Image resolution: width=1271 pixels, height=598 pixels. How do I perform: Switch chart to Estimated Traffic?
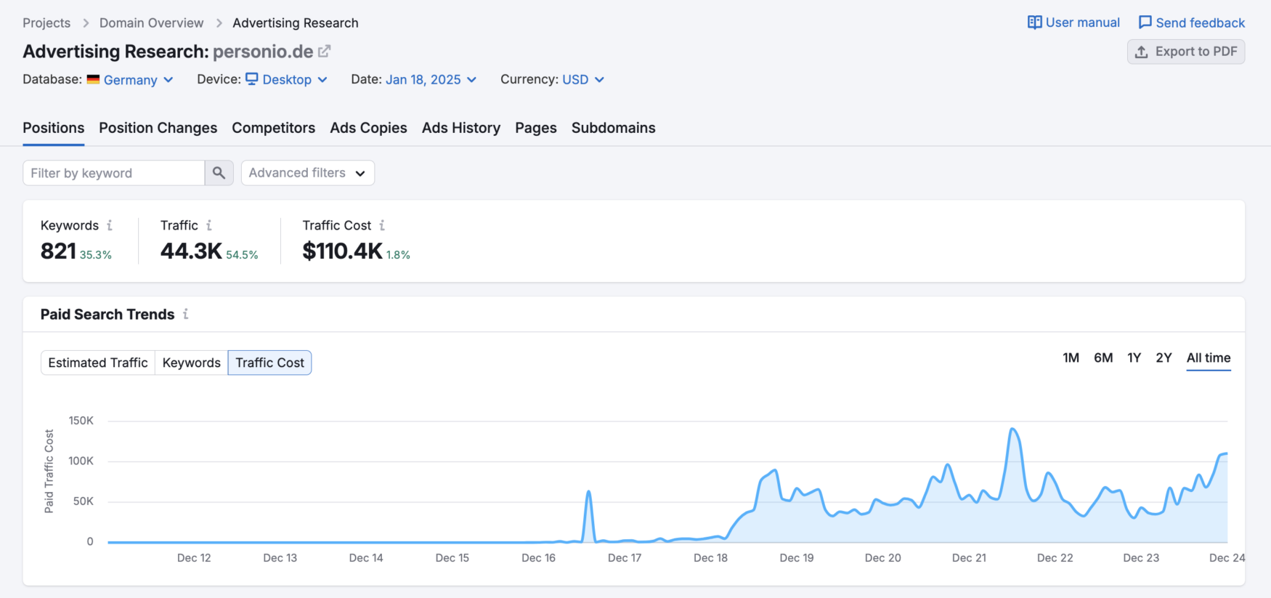pyautogui.click(x=98, y=363)
